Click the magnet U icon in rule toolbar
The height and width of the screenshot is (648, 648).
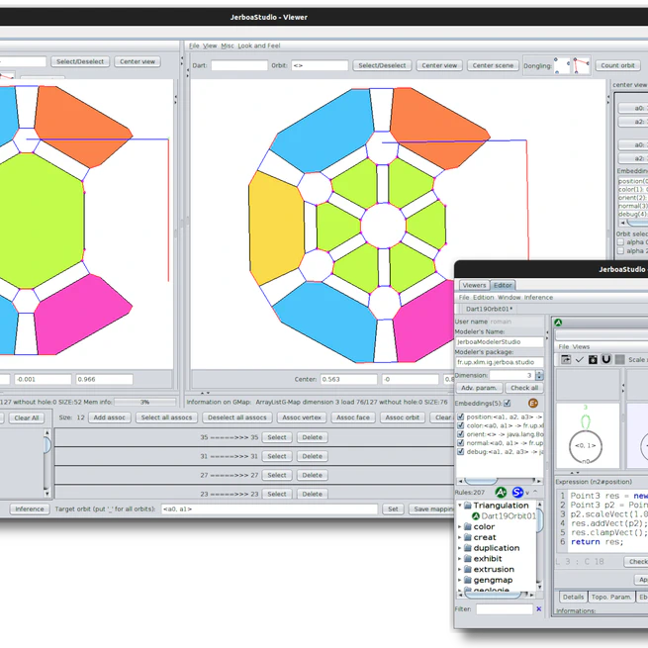[x=606, y=359]
